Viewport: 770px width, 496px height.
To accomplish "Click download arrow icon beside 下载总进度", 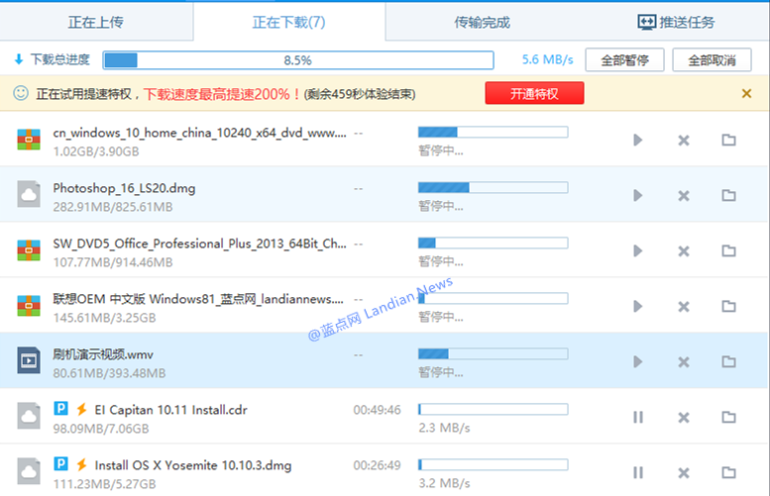I will click(19, 59).
